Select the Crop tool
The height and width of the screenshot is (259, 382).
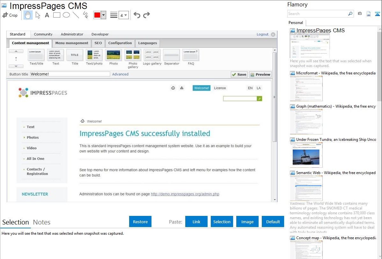(10, 15)
